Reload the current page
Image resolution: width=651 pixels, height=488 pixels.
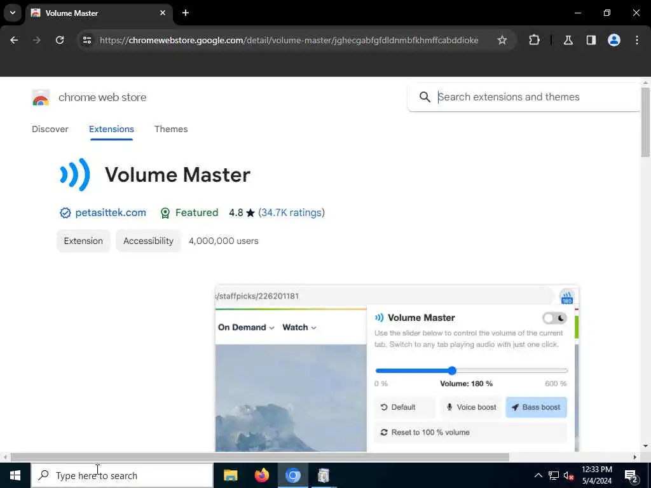coord(60,40)
